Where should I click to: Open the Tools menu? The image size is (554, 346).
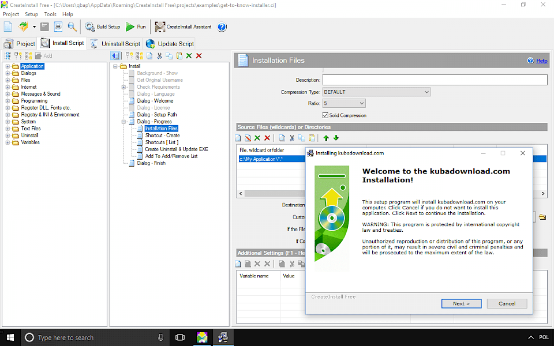click(50, 14)
